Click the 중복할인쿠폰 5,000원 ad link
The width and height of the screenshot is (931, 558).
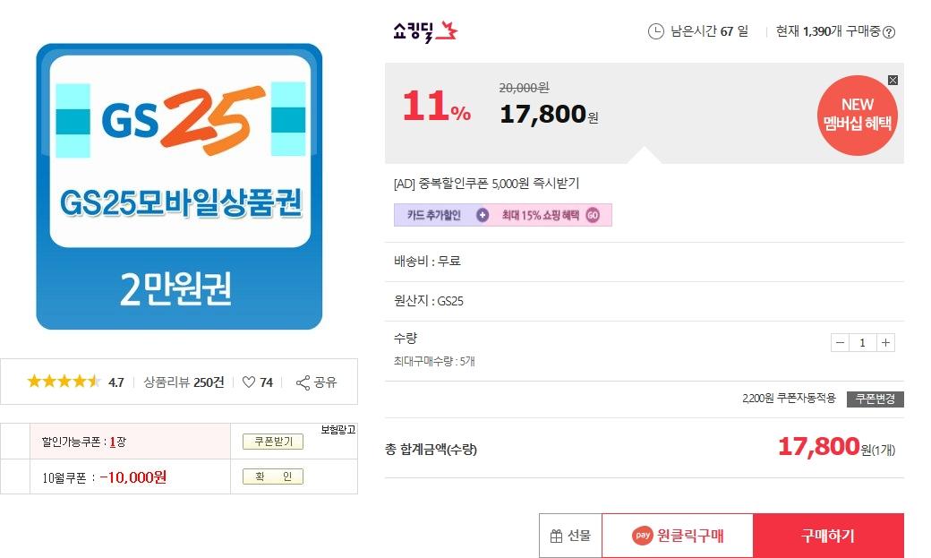[486, 184]
